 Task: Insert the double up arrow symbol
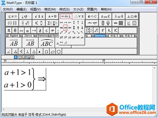pyautogui.click(x=78, y=28)
